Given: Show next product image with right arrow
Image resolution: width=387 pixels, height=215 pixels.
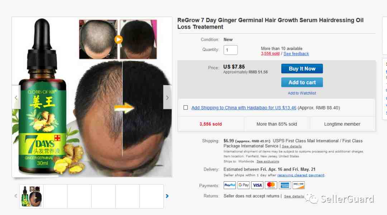Looking at the screenshot, I should 167,97.
